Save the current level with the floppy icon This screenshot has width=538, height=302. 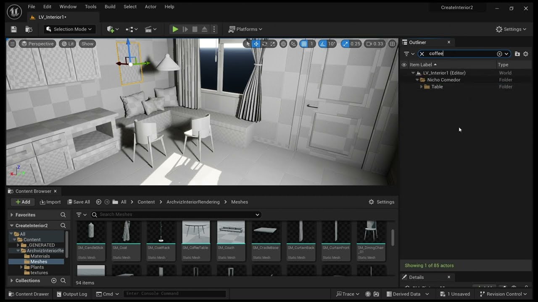14,29
